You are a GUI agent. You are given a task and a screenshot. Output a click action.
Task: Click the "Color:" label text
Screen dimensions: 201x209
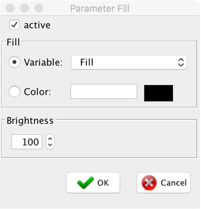(37, 92)
